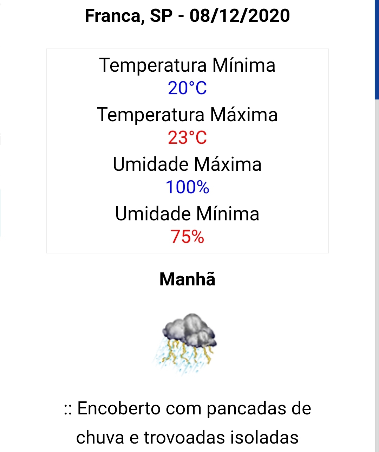Click the Temperatura Máxima label
Viewport: 379px width, 452px height.
tap(187, 115)
